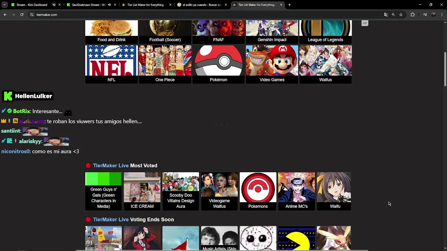Screen dimensions: 447x251
Task: Mute the SaulGoatmaan Stream tab audio icon
Action: pos(109,5)
